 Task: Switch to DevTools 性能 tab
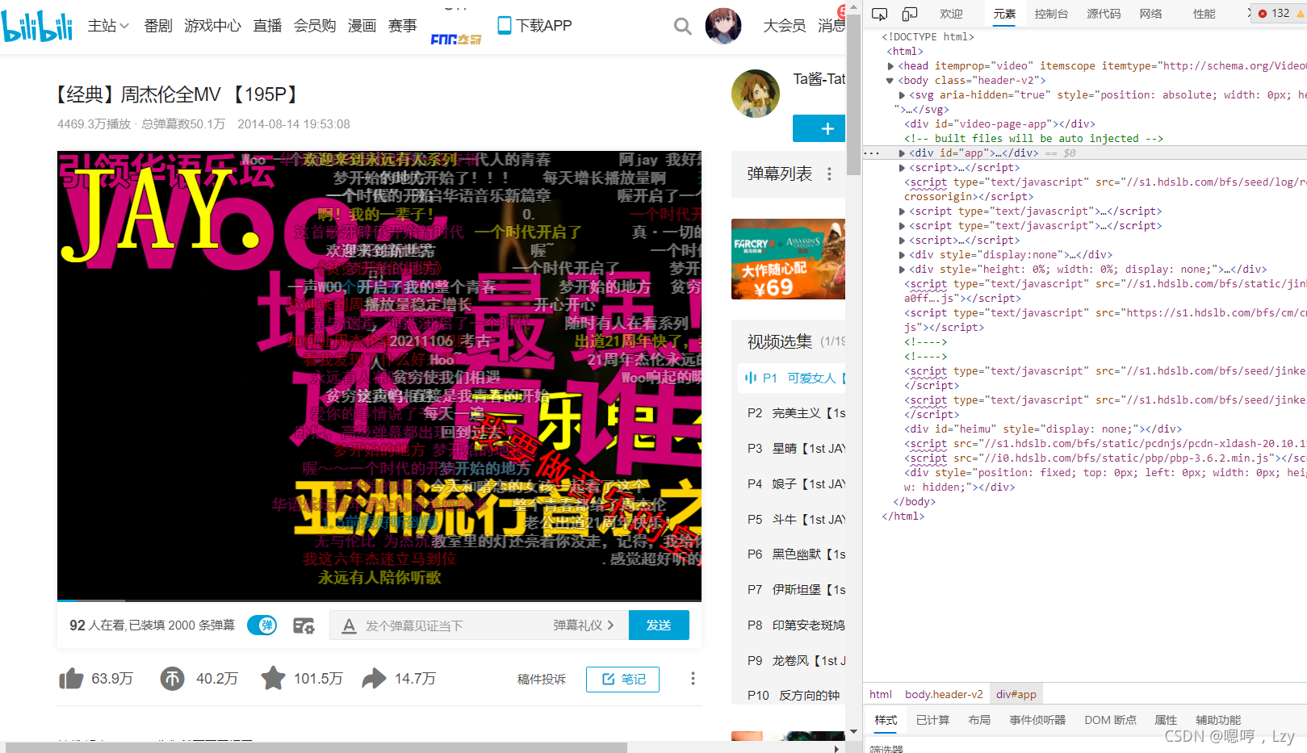(x=1204, y=14)
